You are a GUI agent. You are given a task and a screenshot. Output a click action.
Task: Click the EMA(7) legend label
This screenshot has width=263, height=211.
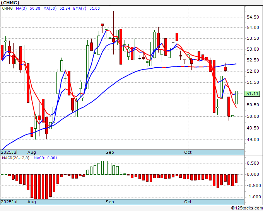point(80,9)
